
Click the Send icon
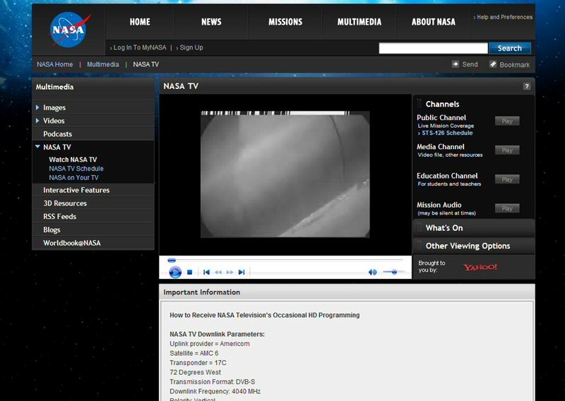pos(456,64)
